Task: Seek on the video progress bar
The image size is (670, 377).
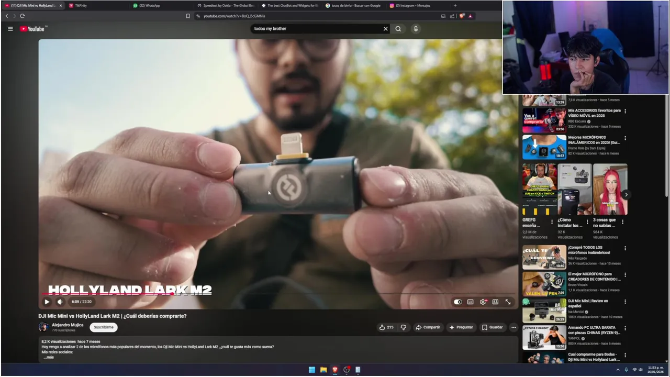Action: [x=277, y=294]
